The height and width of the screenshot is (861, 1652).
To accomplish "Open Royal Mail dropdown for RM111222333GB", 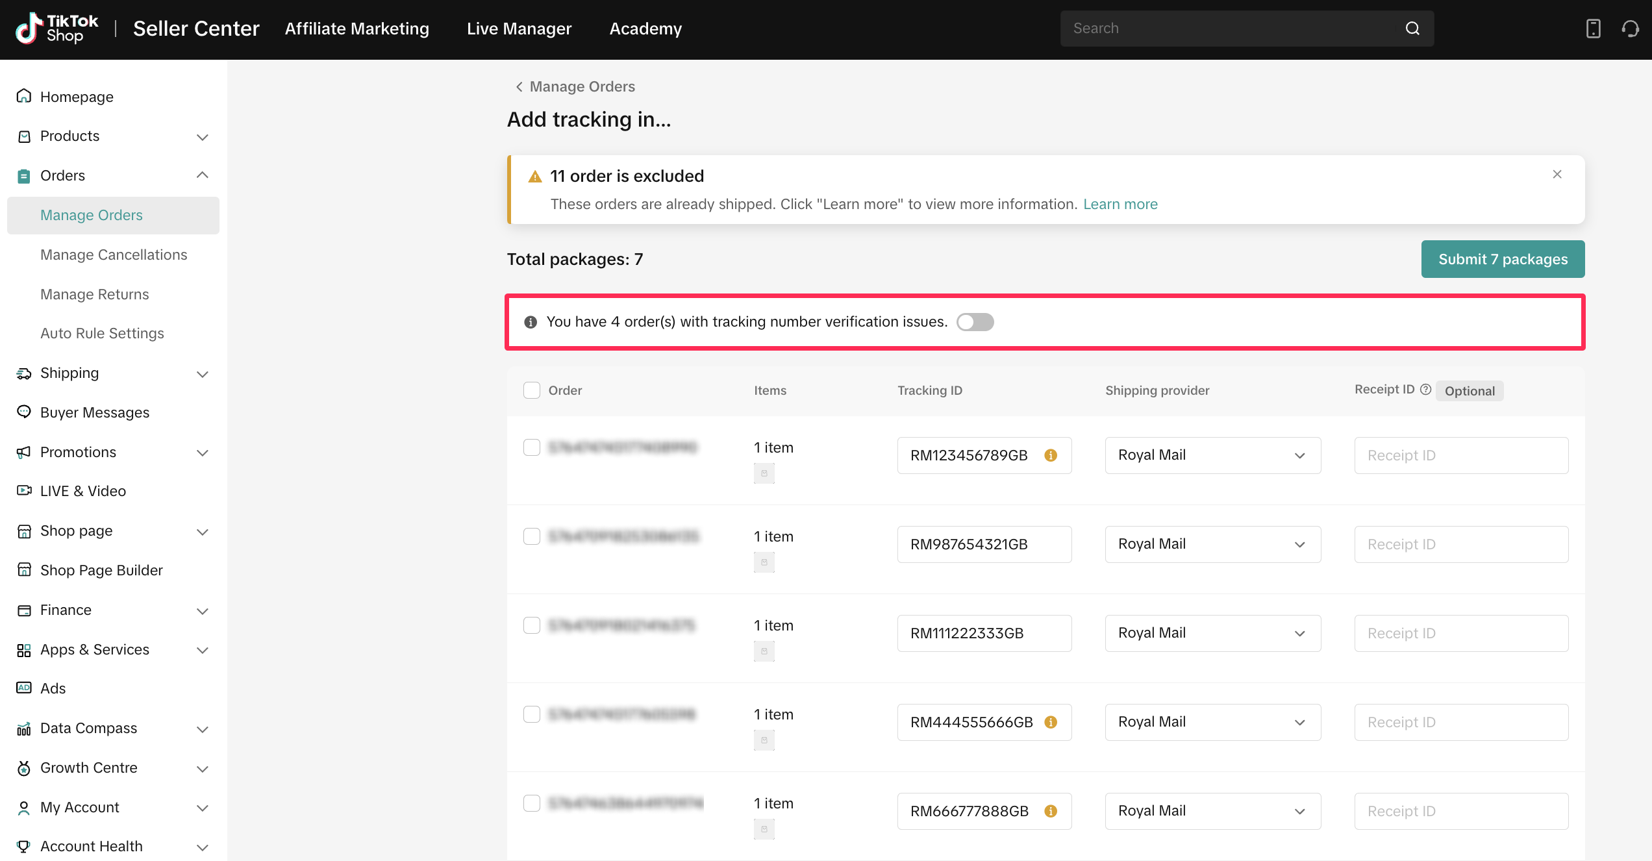I will tap(1212, 633).
